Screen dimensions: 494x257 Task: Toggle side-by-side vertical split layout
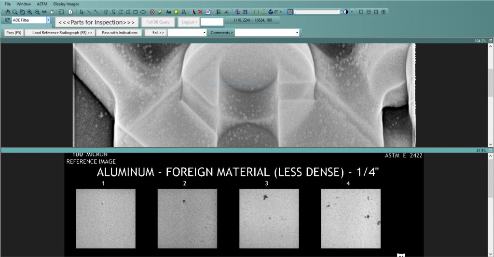coord(376,12)
